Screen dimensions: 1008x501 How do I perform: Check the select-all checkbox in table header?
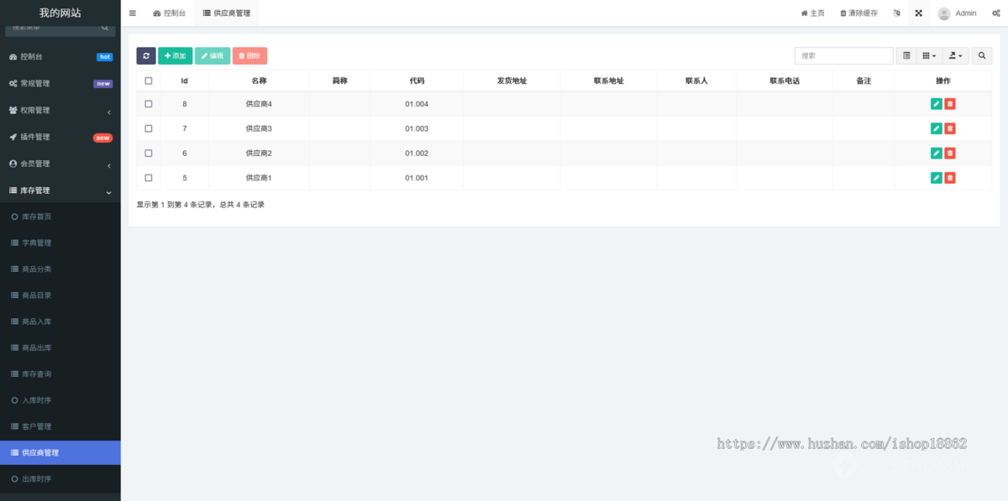click(149, 80)
